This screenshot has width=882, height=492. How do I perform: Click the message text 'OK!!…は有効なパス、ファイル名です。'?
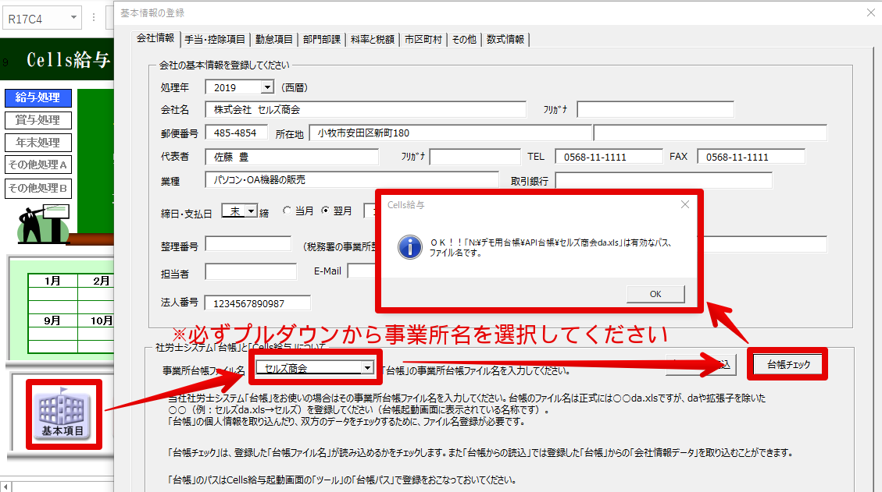coord(551,248)
